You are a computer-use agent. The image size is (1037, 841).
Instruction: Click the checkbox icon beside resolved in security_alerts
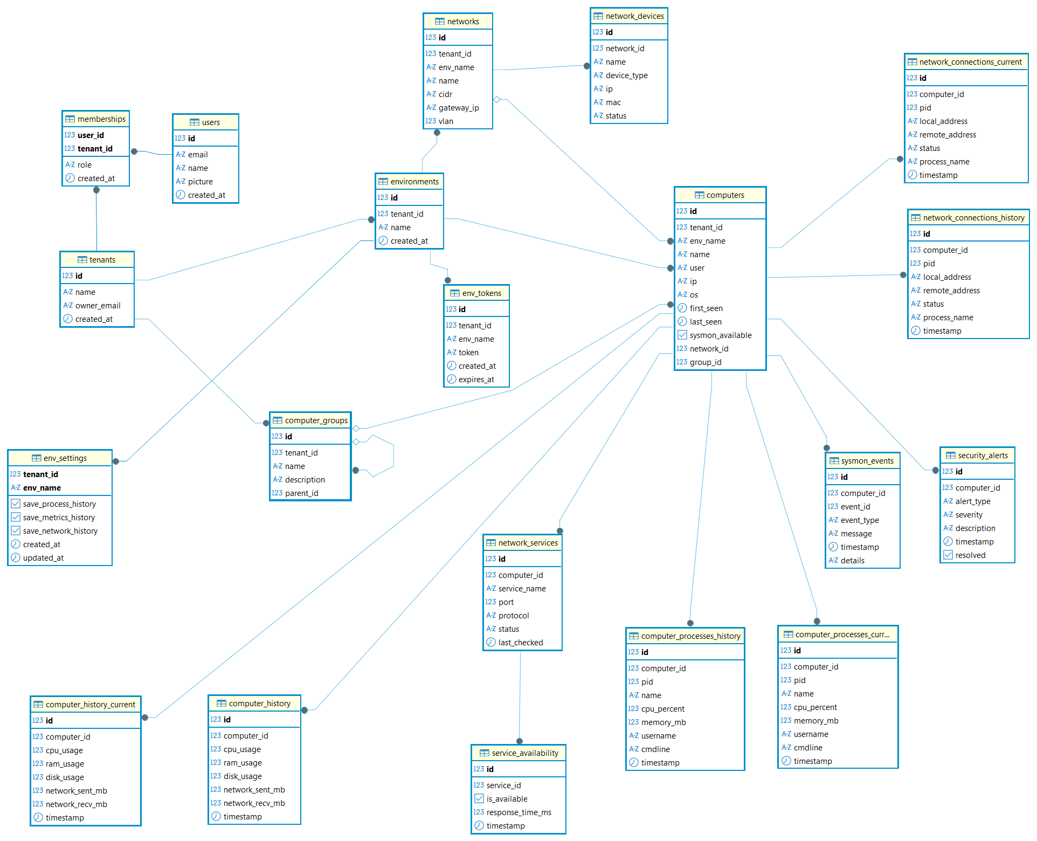(948, 555)
